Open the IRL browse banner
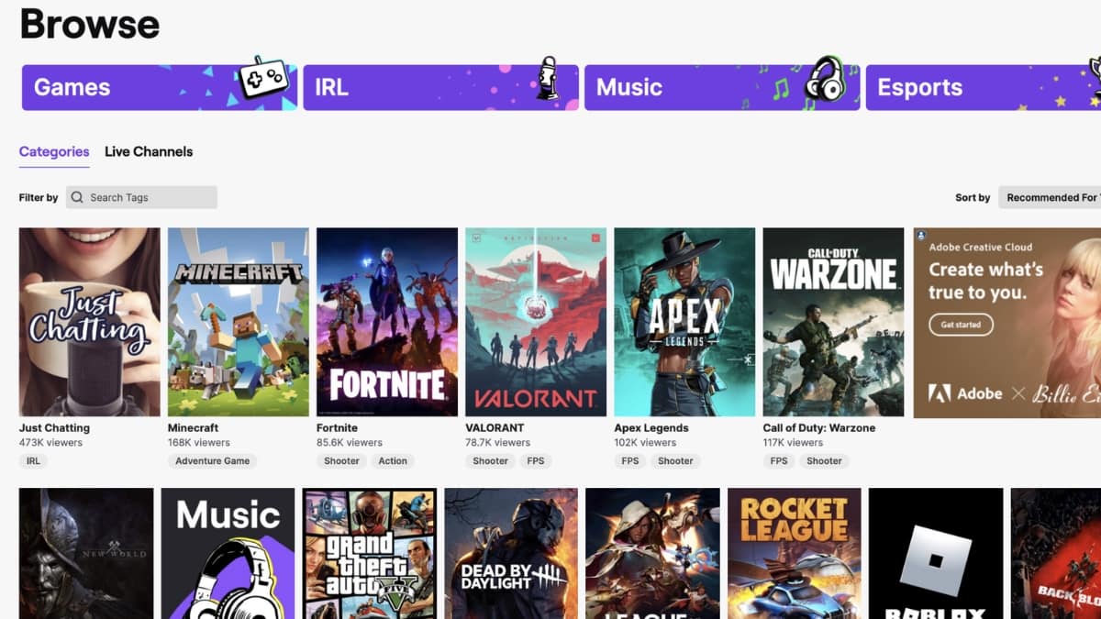Screen dimensions: 1101x619 [441, 87]
